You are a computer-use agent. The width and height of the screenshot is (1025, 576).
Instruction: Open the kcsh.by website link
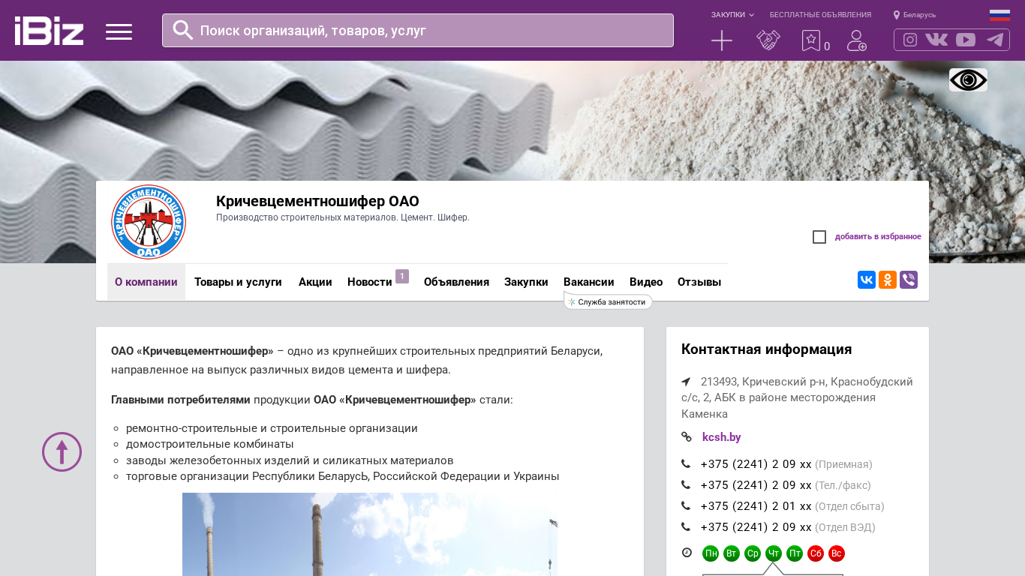722,437
